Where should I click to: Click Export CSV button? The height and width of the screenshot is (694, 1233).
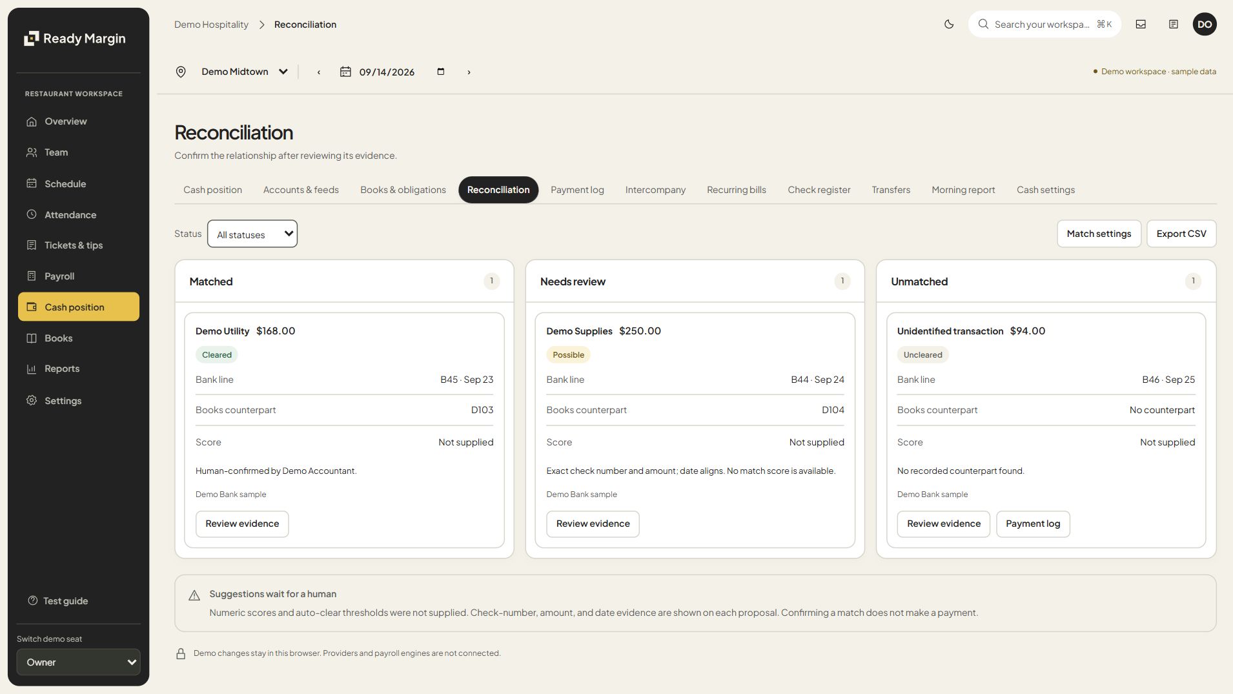1181,234
